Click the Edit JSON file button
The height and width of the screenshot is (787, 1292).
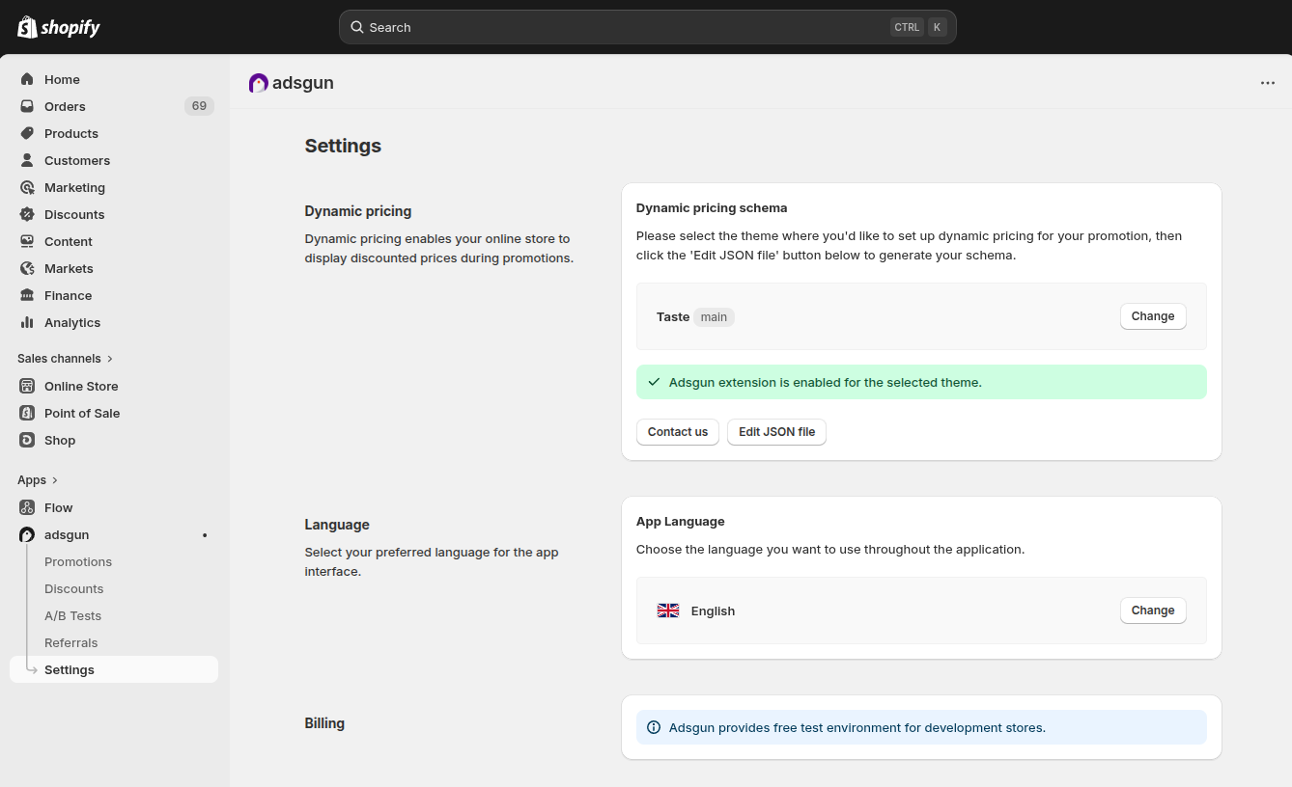(x=776, y=432)
